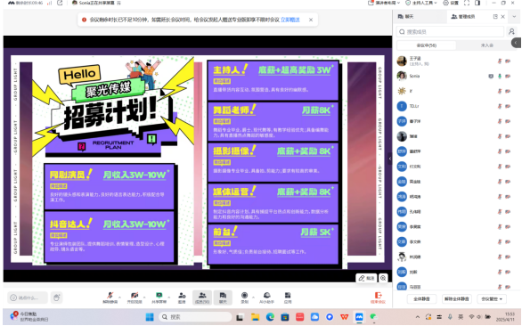
Task: Expand options arrow next to unmute button
Action: (120, 297)
